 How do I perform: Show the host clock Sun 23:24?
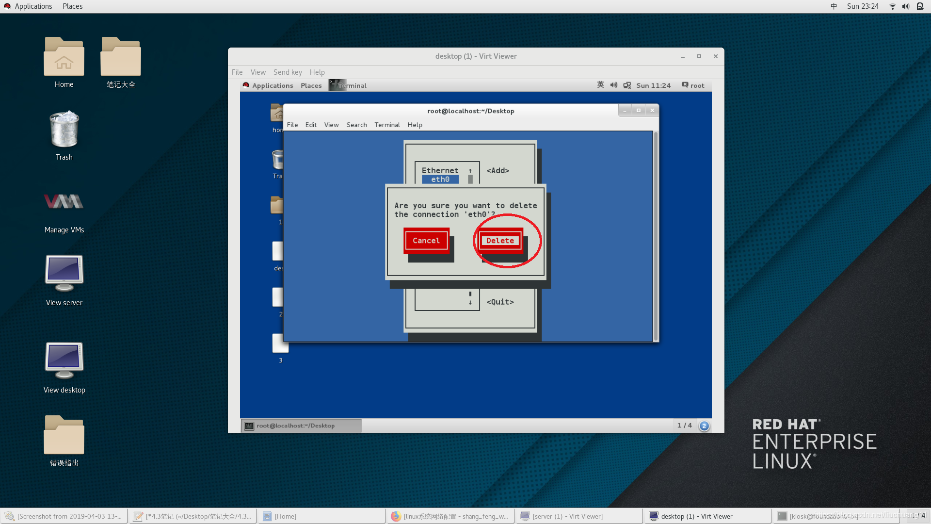[863, 6]
